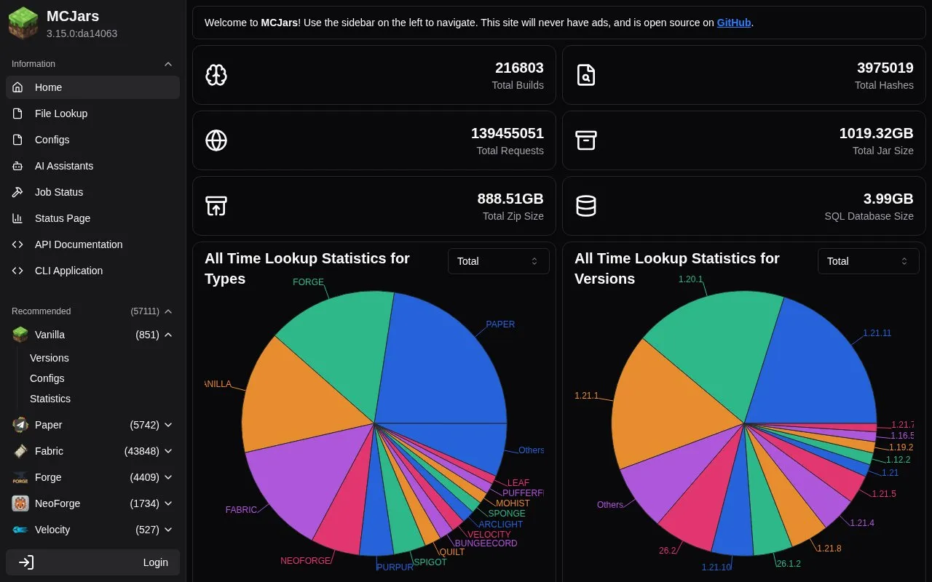Collapse the Information section chevron
932x582 pixels.
(x=168, y=64)
